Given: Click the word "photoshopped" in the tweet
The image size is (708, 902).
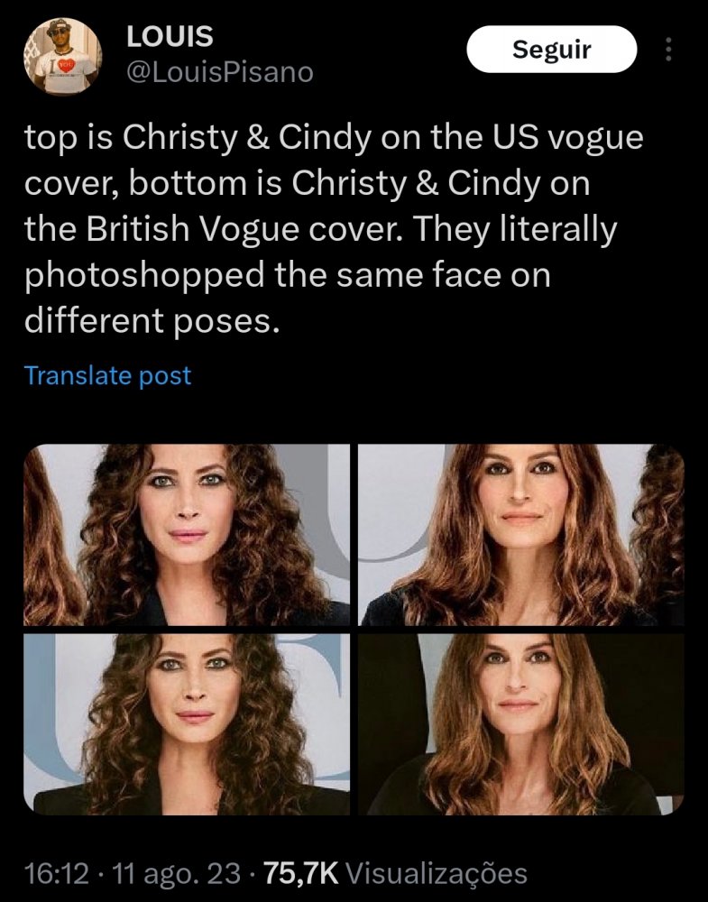Looking at the screenshot, I should pos(144,276).
